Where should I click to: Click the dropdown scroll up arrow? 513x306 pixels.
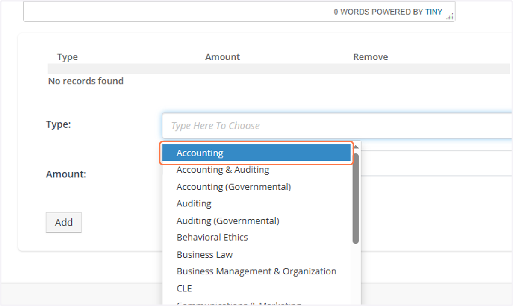coord(356,147)
